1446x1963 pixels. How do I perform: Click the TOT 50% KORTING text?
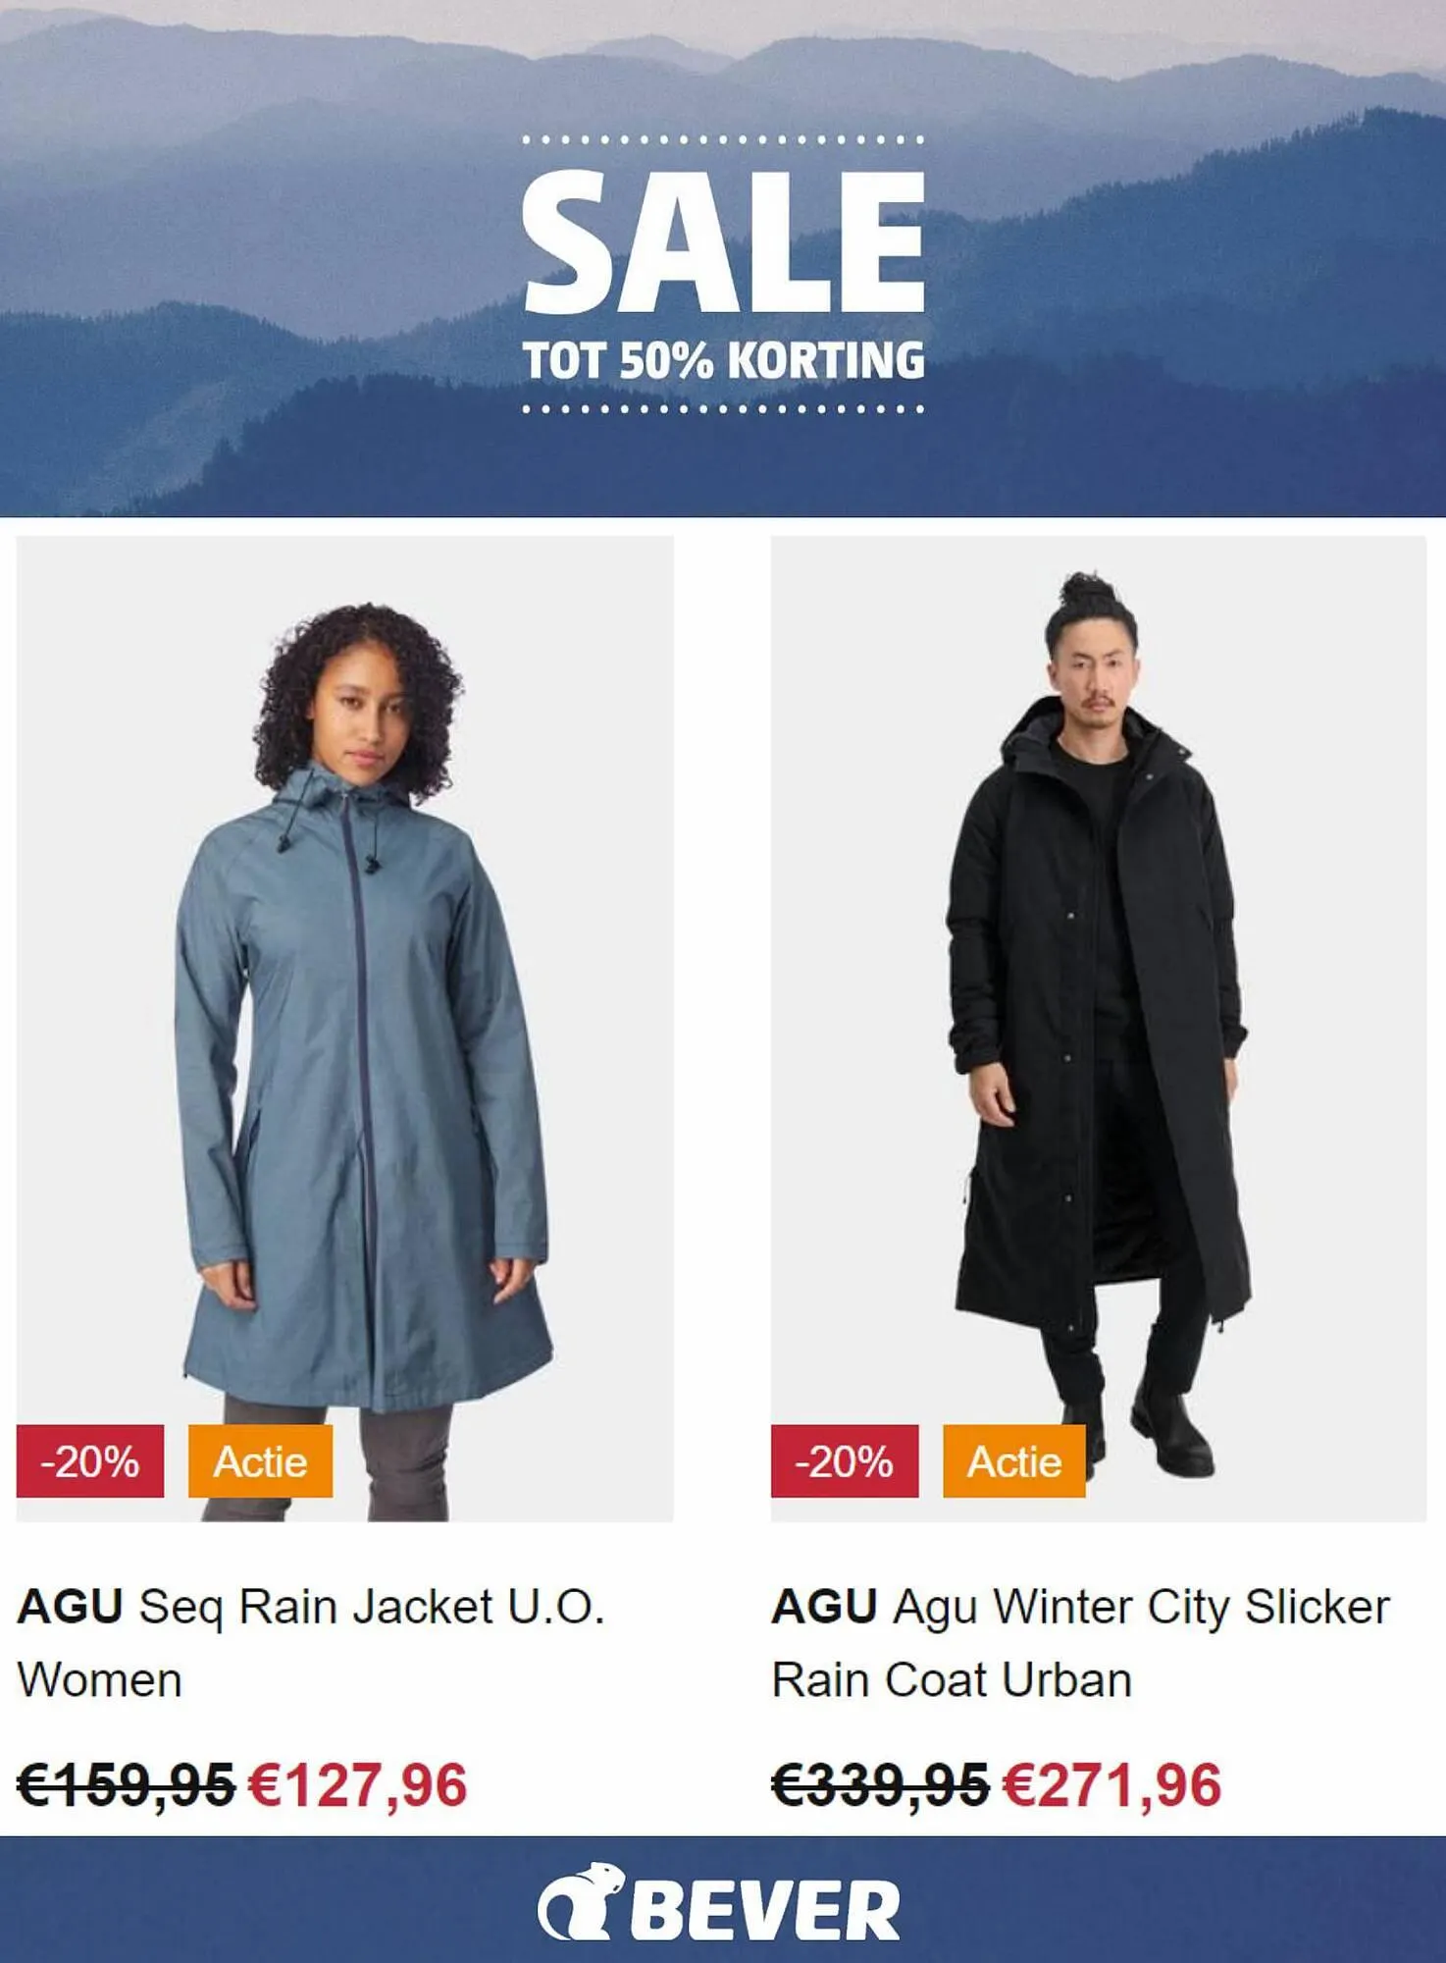(x=723, y=360)
